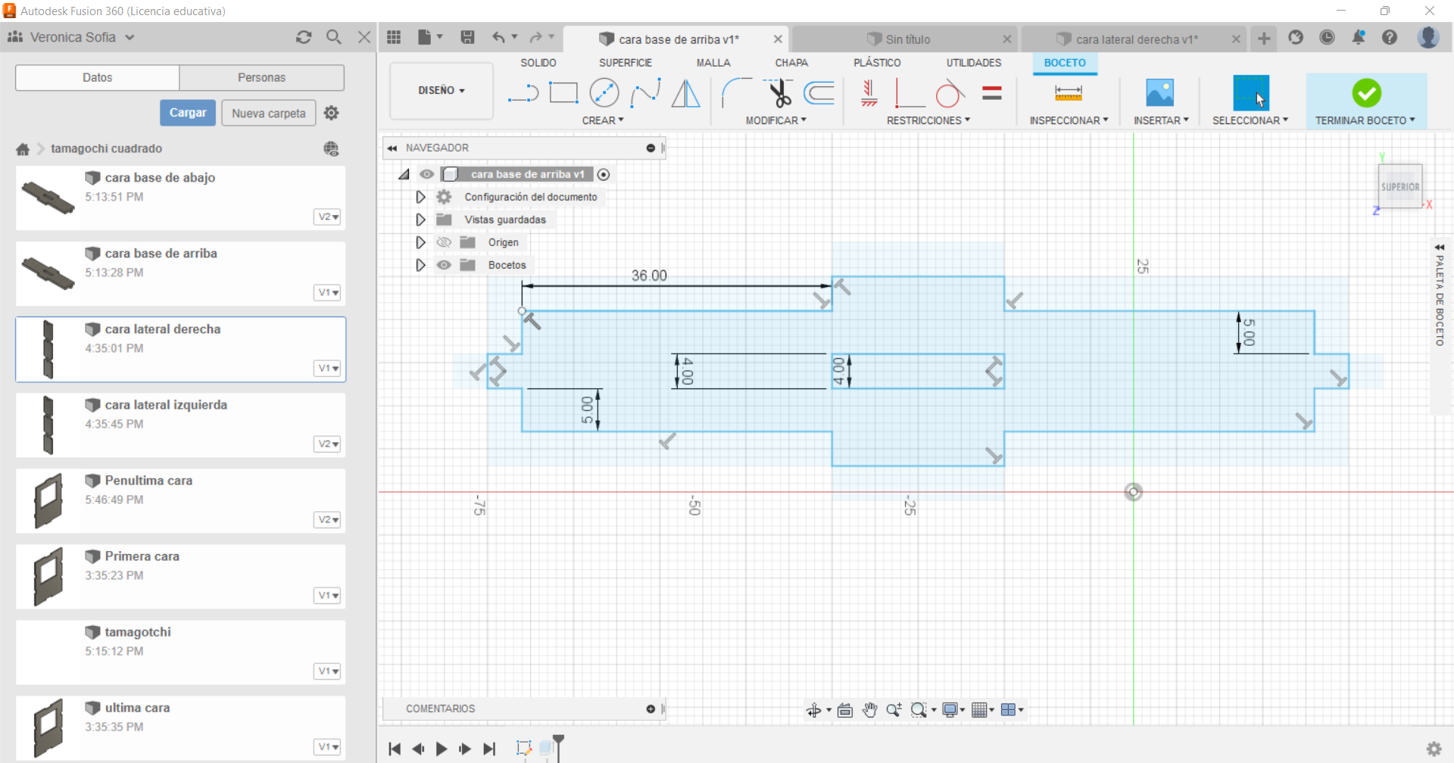
Task: Click the Cargar upload button
Action: coord(188,113)
